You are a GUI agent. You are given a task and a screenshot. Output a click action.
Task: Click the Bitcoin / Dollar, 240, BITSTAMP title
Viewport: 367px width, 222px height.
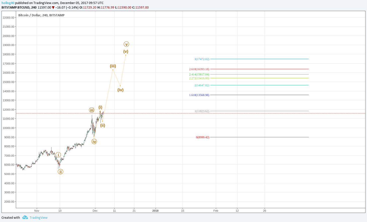(42, 15)
